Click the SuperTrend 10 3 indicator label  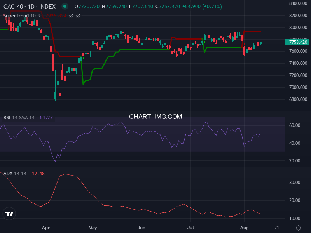22,16
